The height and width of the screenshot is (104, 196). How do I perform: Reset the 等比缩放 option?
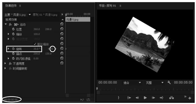(x=62, y=43)
